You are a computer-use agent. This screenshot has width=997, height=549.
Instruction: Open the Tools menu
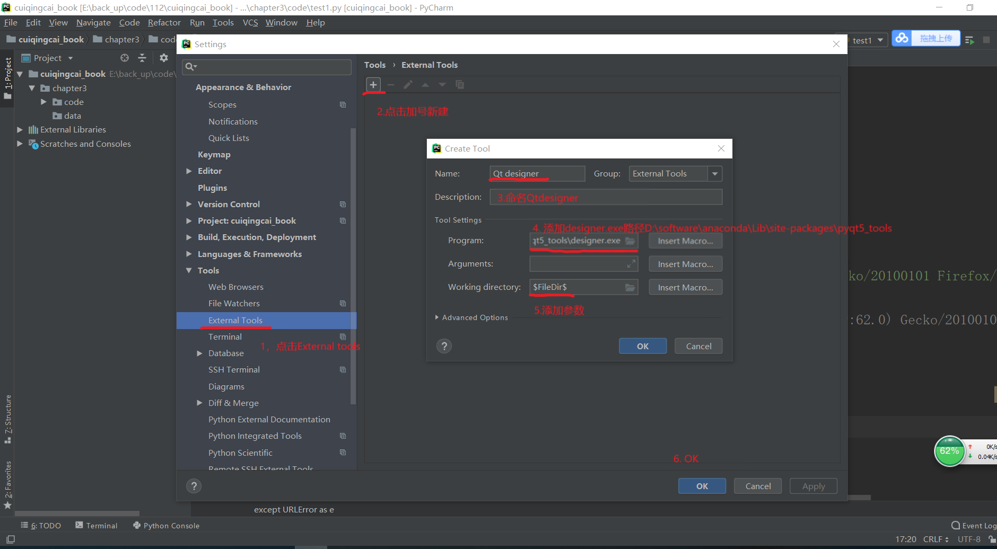(x=223, y=22)
